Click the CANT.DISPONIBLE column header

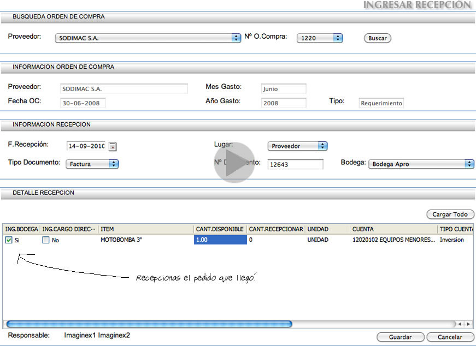[x=220, y=229]
